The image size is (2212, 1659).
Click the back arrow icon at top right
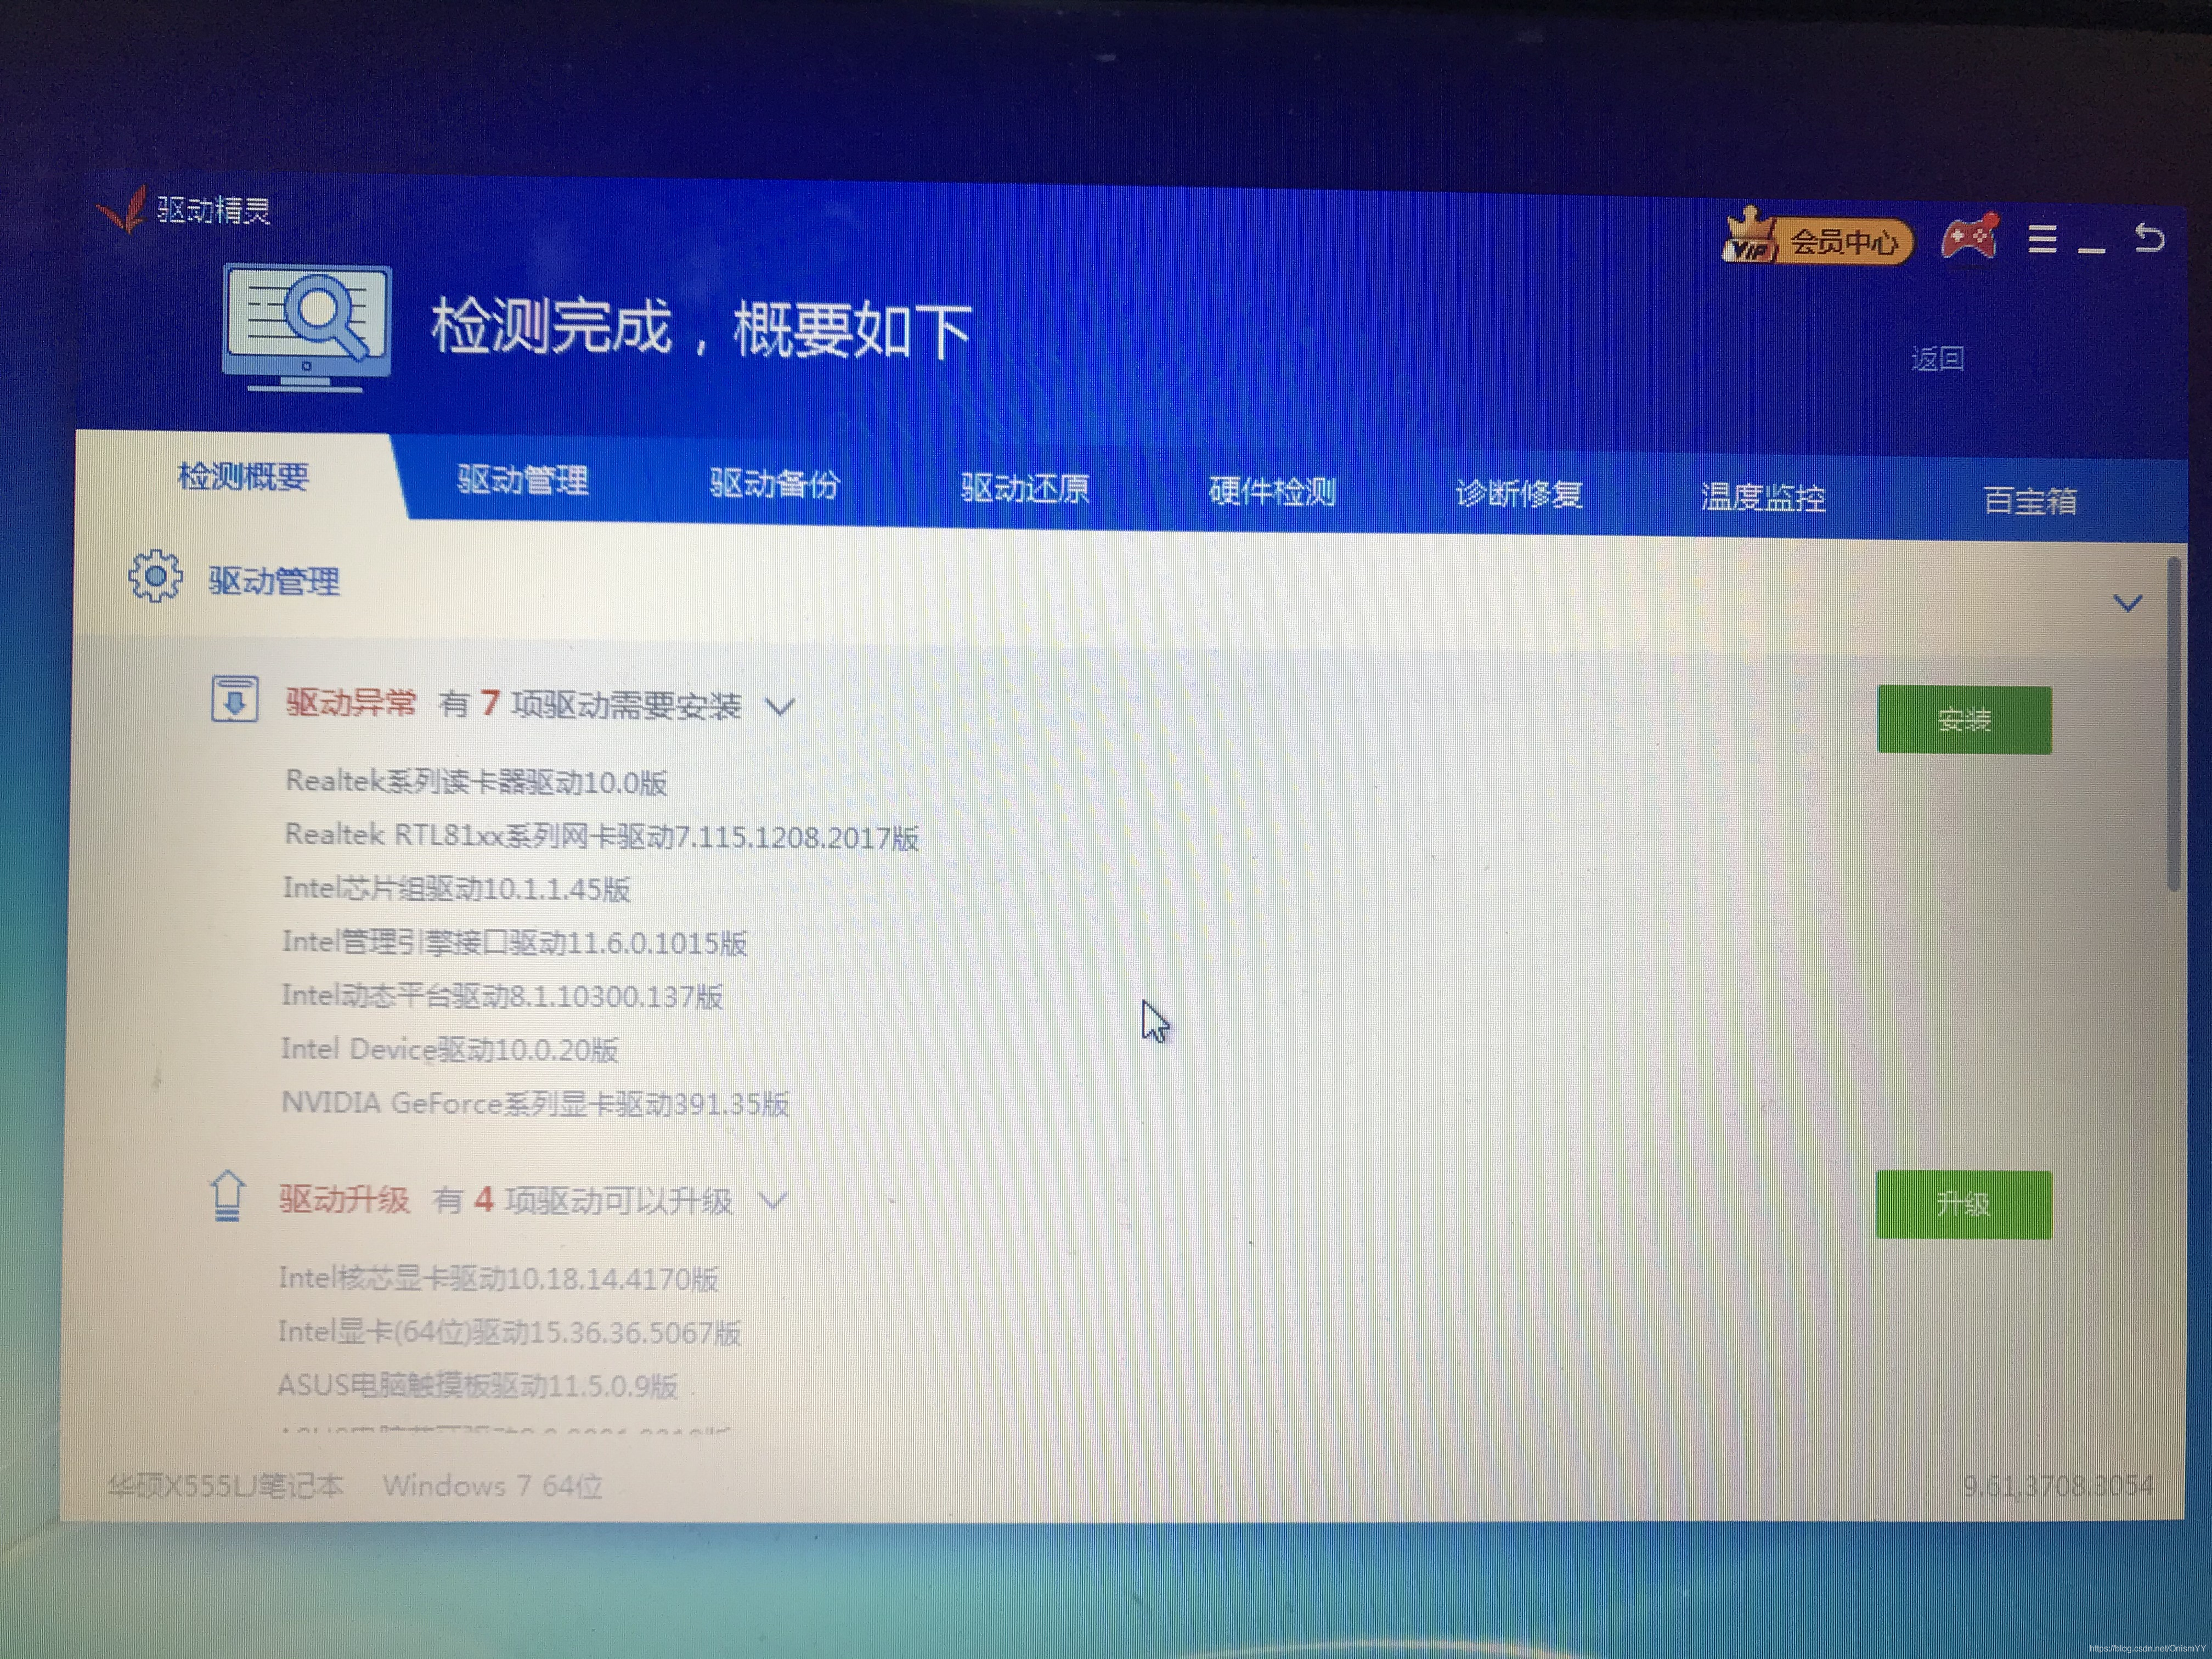point(2149,237)
